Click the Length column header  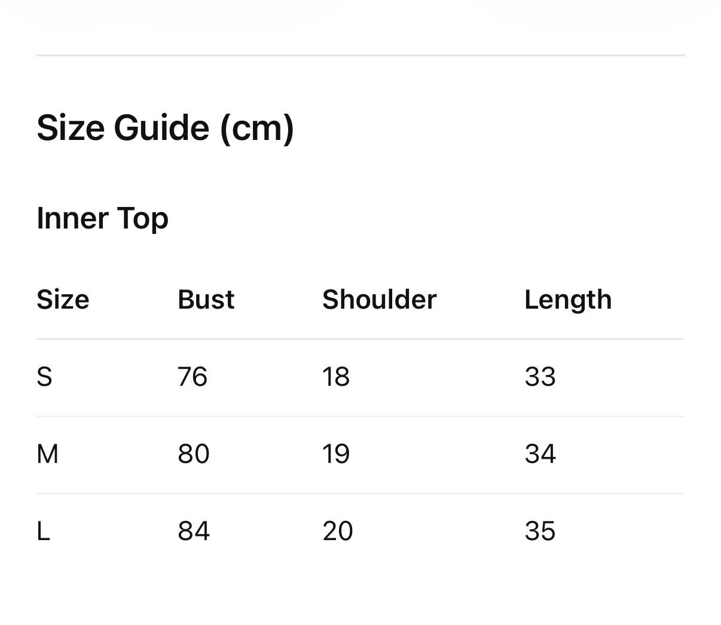click(x=567, y=299)
